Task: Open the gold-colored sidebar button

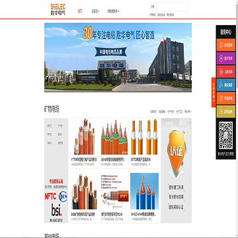Action: pyautogui.click(x=226, y=111)
